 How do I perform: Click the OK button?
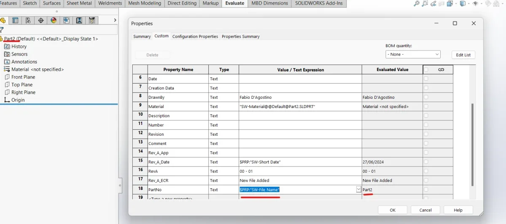(393, 210)
